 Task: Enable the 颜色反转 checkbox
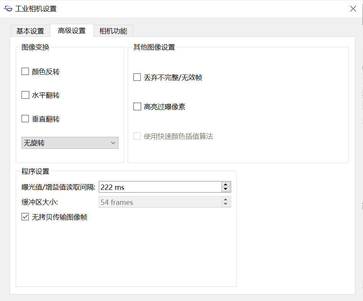pos(25,72)
